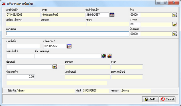Click the ชื่อ - นามสกุล name field

click(68, 56)
